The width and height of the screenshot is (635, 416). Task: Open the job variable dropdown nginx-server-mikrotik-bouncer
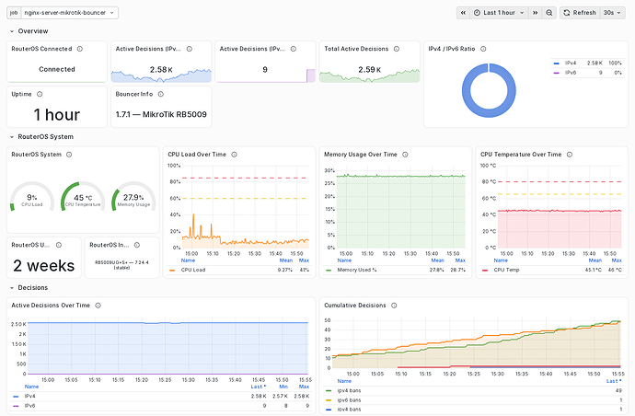pos(69,13)
